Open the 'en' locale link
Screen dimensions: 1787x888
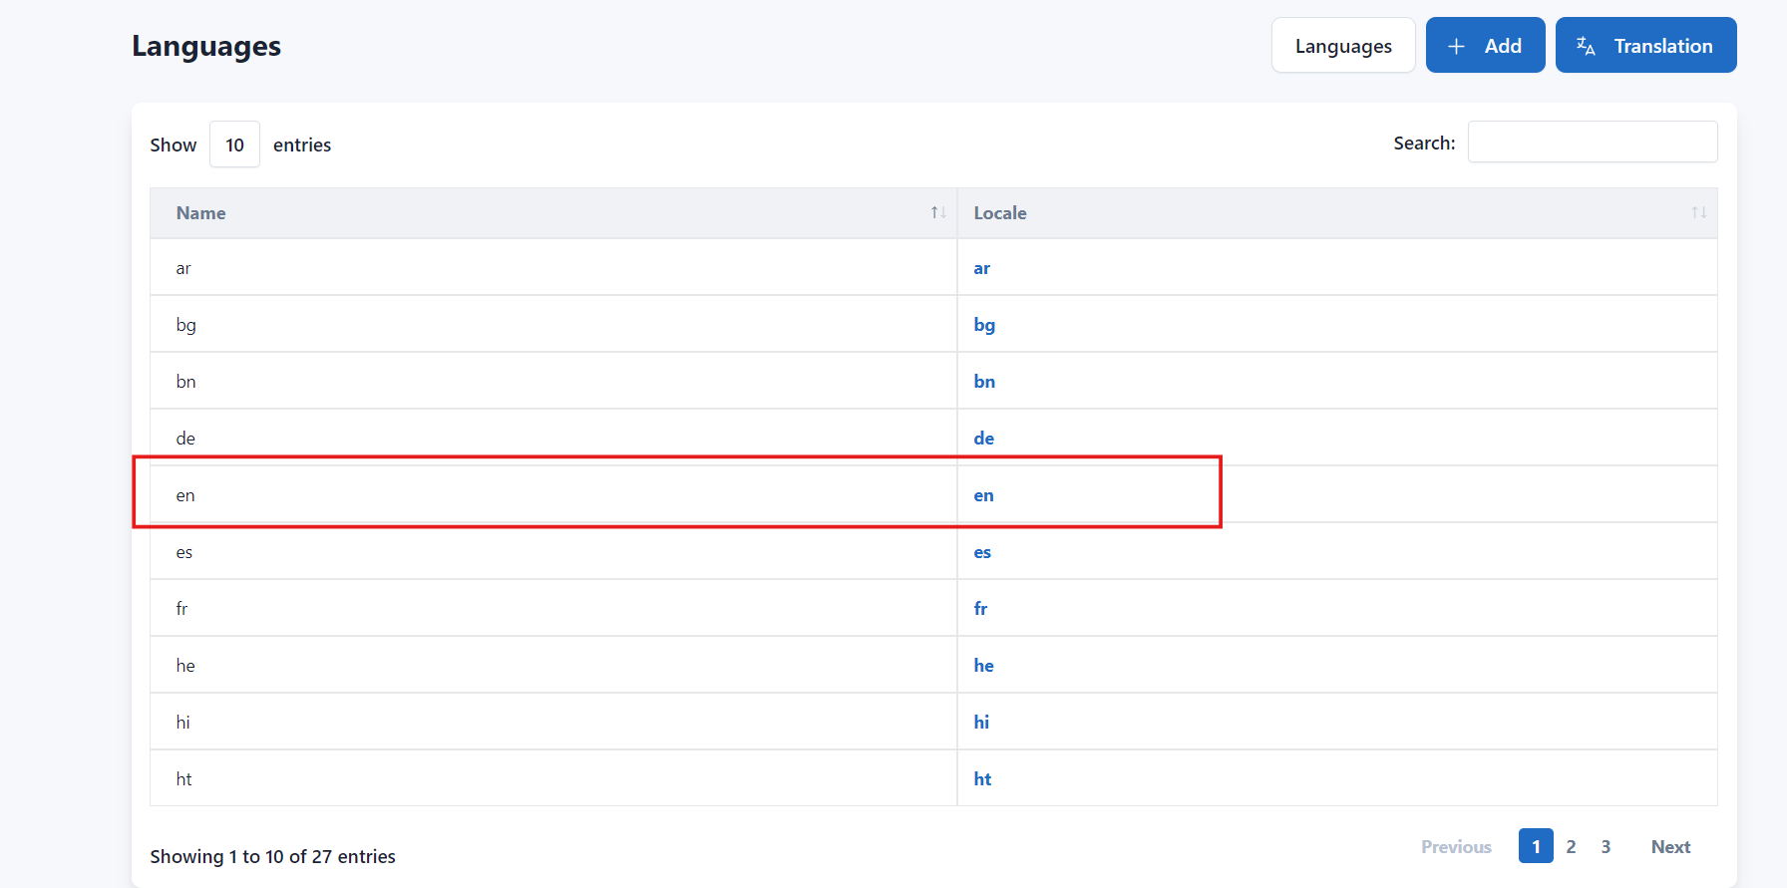[x=983, y=495]
